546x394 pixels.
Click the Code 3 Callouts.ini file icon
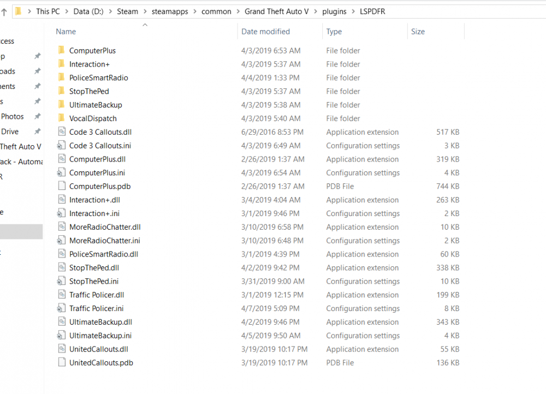pos(61,146)
